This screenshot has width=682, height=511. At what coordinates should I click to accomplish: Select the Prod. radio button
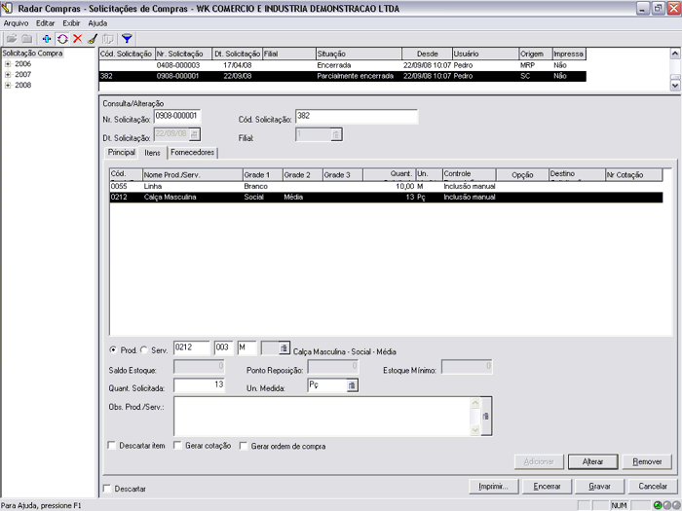113,348
